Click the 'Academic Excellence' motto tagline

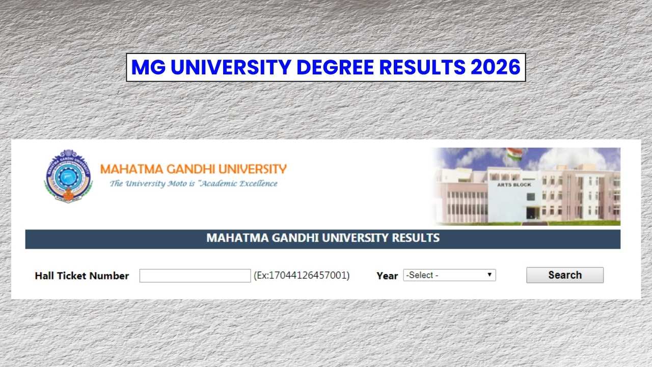point(194,183)
